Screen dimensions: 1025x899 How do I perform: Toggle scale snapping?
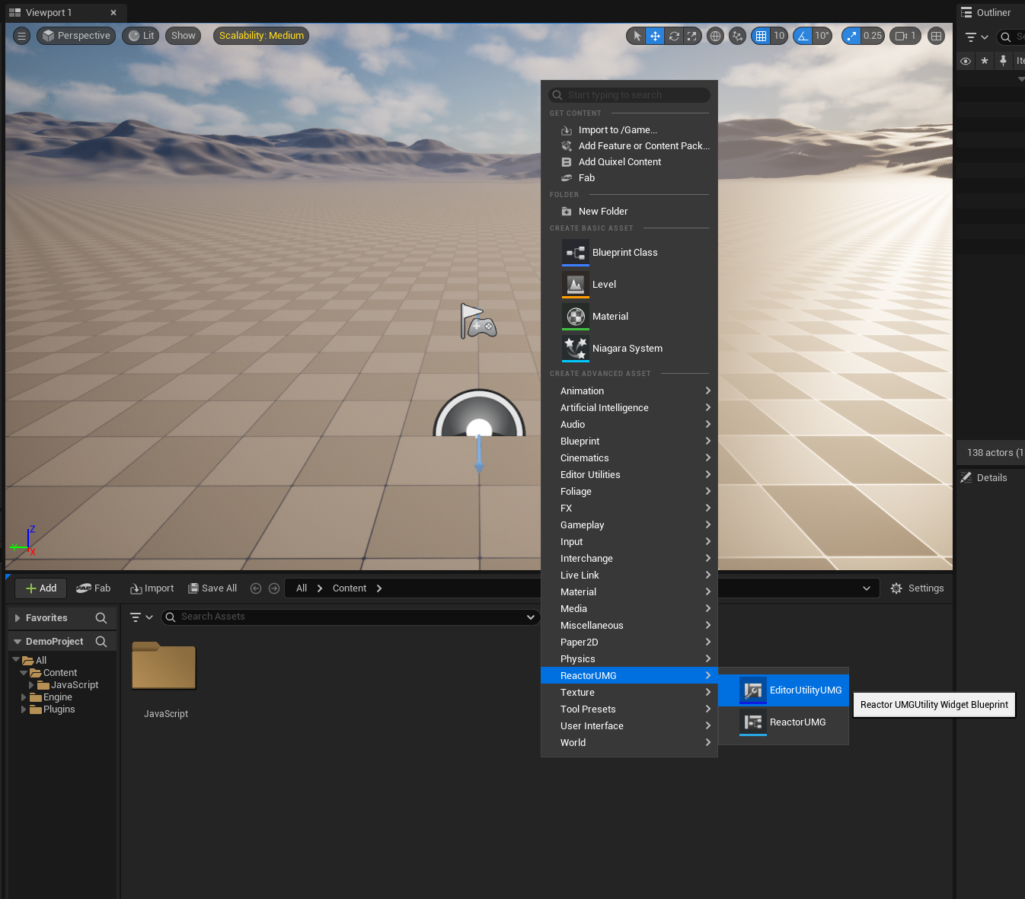click(851, 36)
